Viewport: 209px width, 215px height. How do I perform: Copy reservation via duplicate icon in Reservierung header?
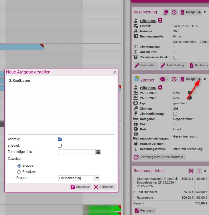[166, 12]
